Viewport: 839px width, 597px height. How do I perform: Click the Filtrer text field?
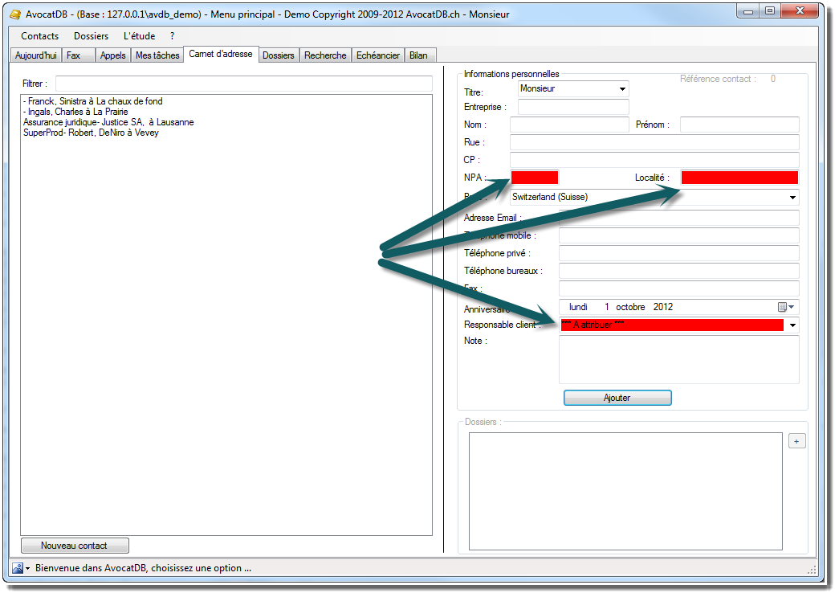point(243,84)
